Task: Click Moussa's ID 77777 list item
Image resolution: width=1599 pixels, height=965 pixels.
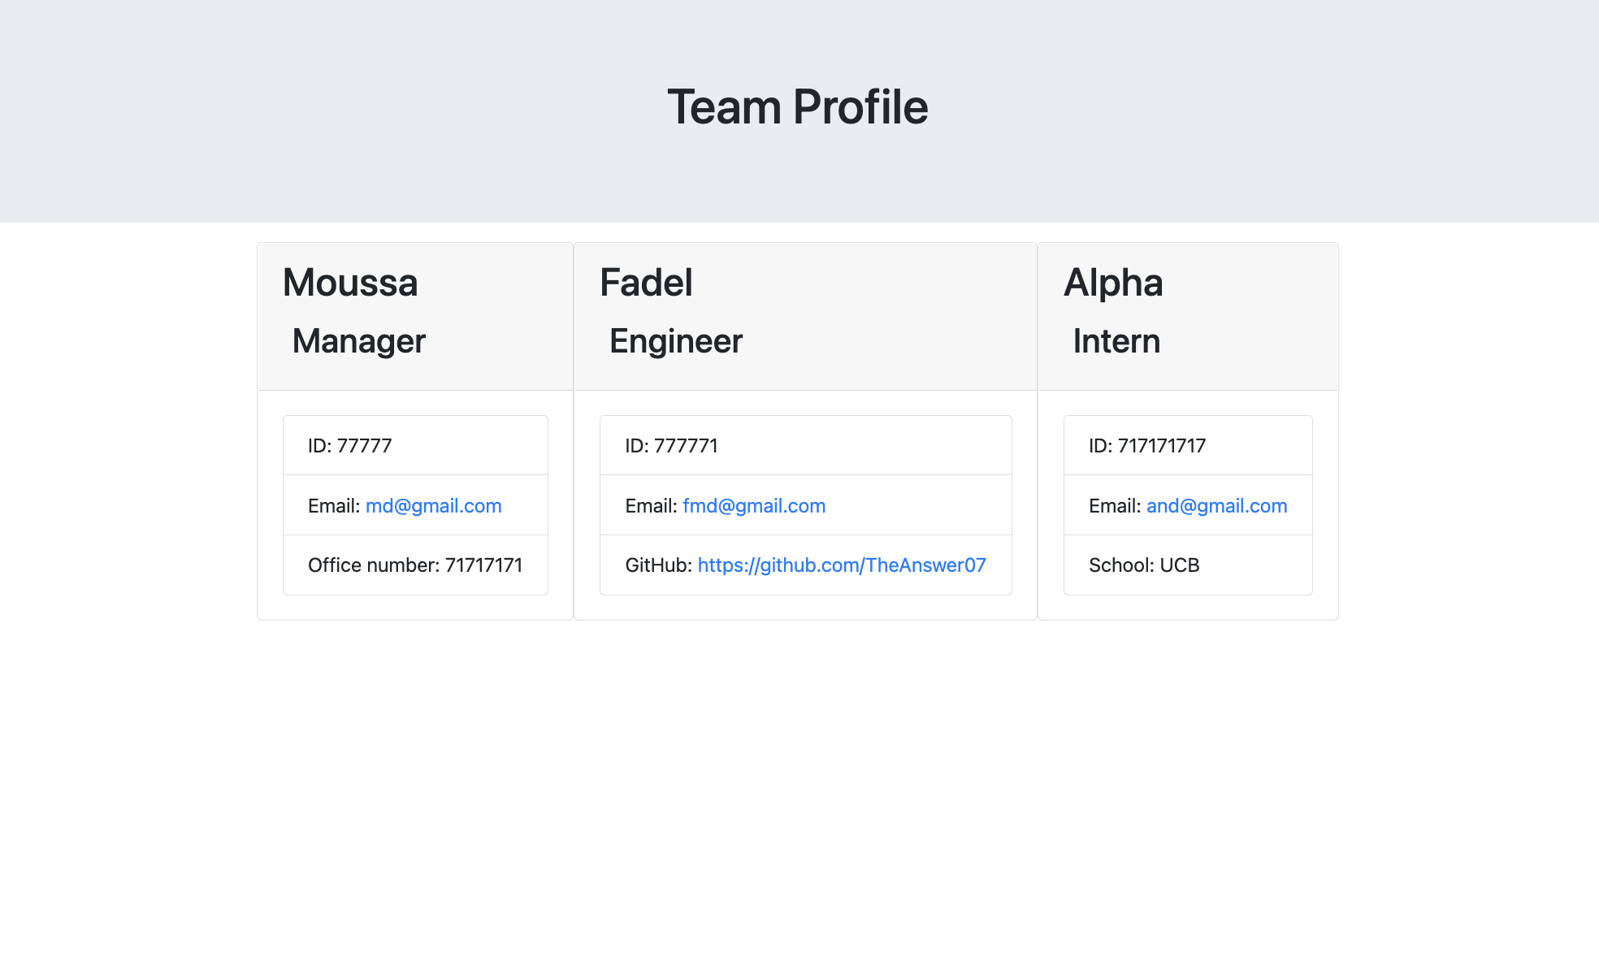Action: pos(415,445)
